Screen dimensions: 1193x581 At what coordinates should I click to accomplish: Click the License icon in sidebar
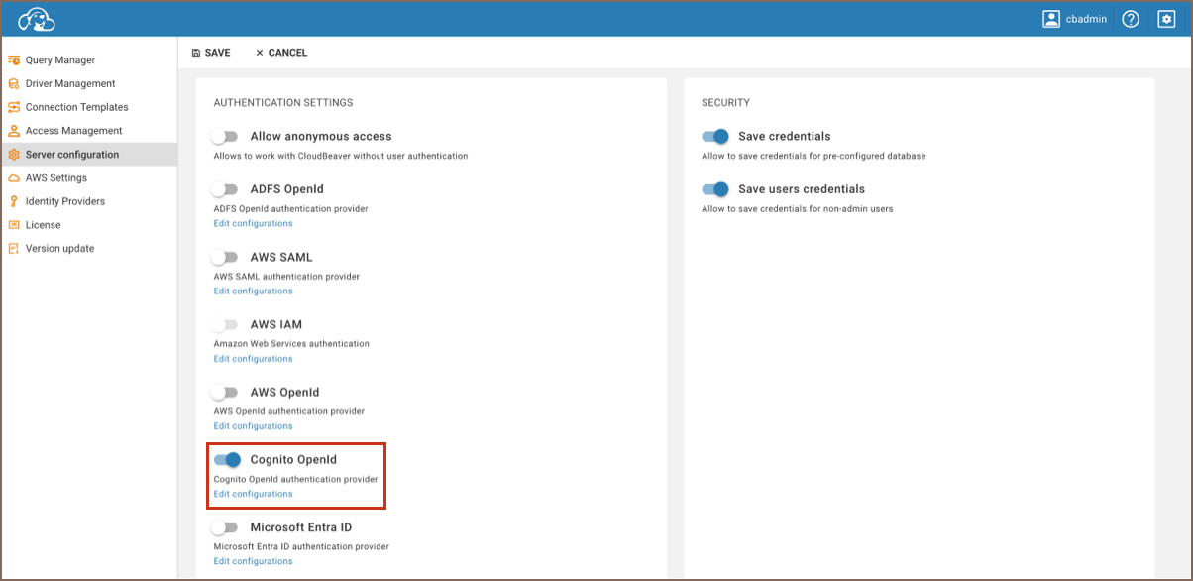14,225
